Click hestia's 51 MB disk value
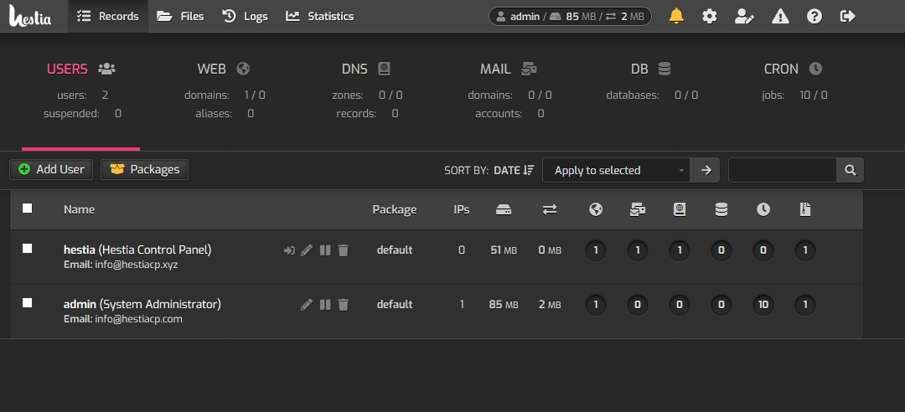Image resolution: width=905 pixels, height=412 pixels. (x=504, y=250)
